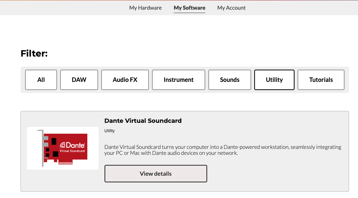The image size is (358, 198).
Task: Click the Utility category label under title
Action: click(109, 131)
